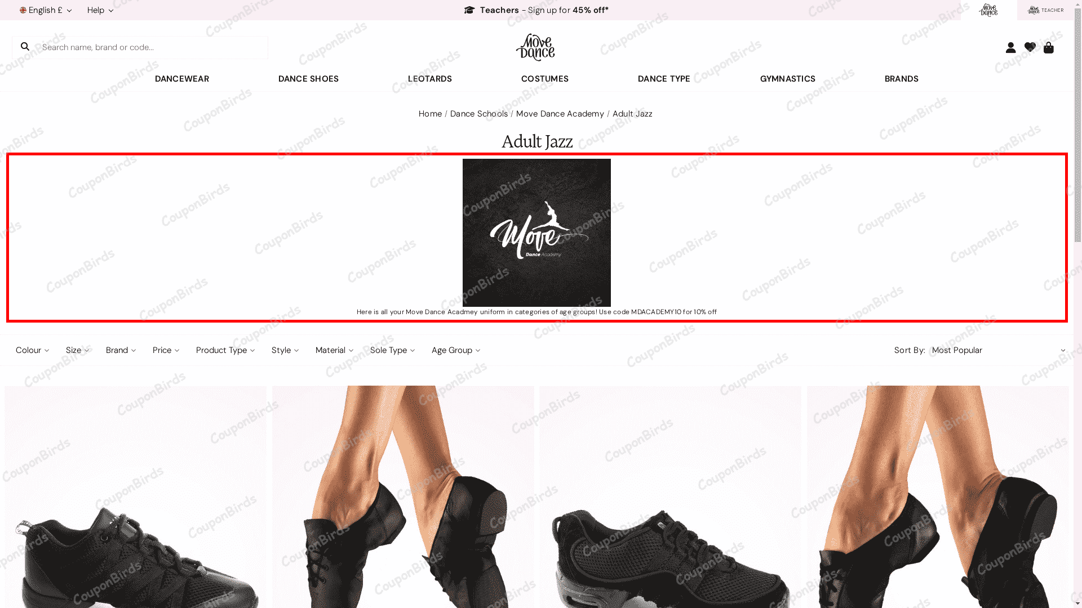Open the English £ language selector
1082x608 pixels.
(46, 10)
